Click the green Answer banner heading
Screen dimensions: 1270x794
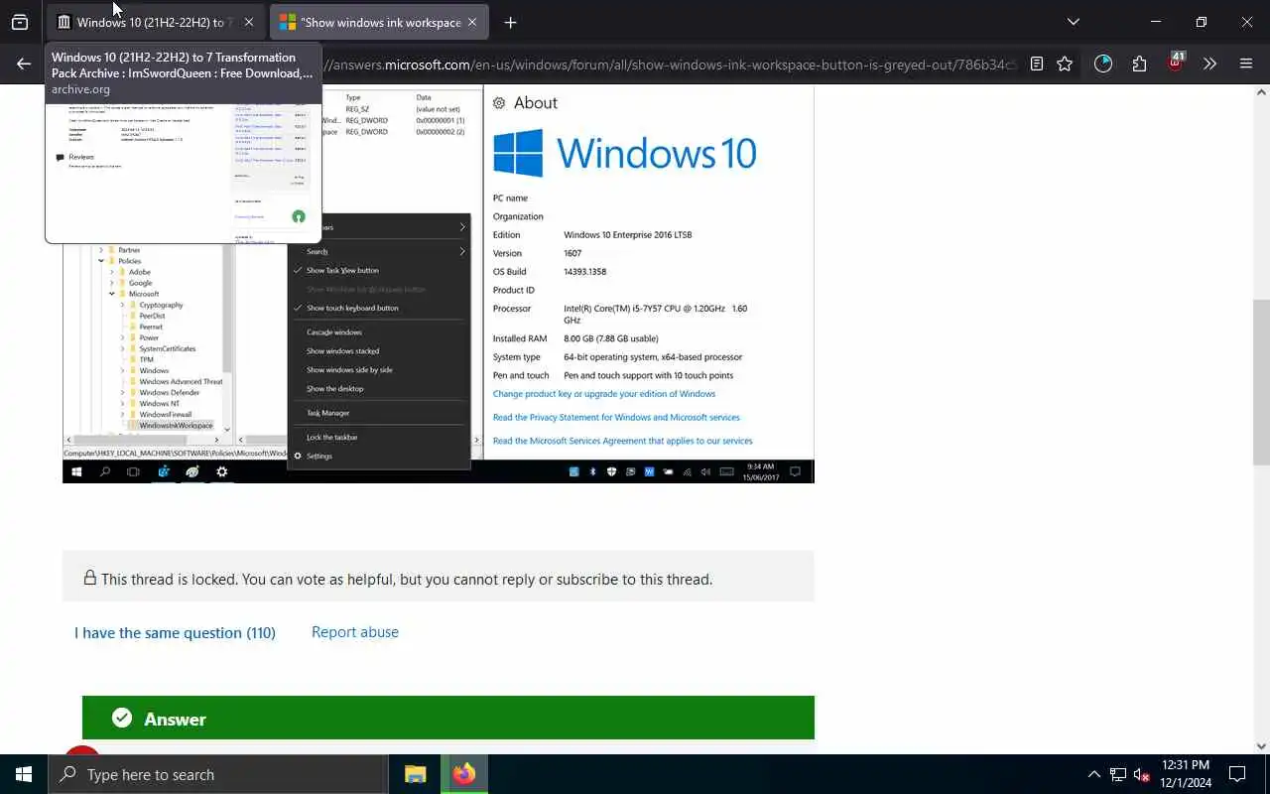tap(448, 718)
